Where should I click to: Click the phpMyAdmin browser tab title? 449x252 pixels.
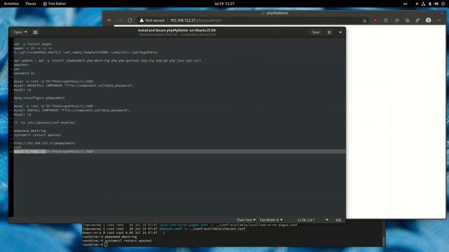(277, 13)
